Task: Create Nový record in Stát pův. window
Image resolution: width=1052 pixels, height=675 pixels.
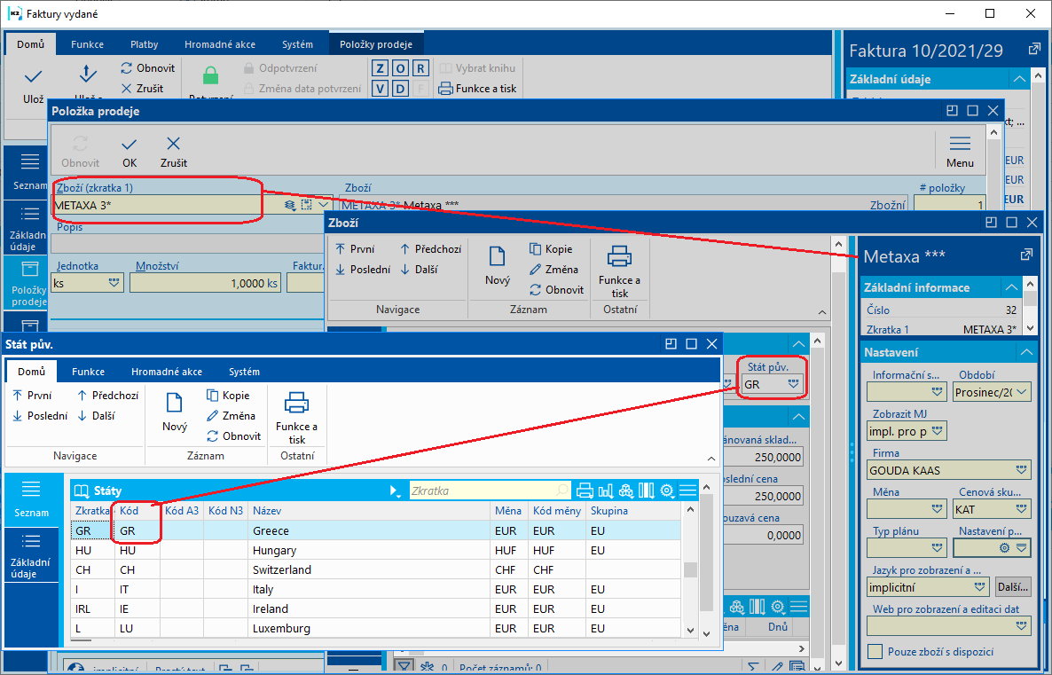Action: (x=175, y=412)
